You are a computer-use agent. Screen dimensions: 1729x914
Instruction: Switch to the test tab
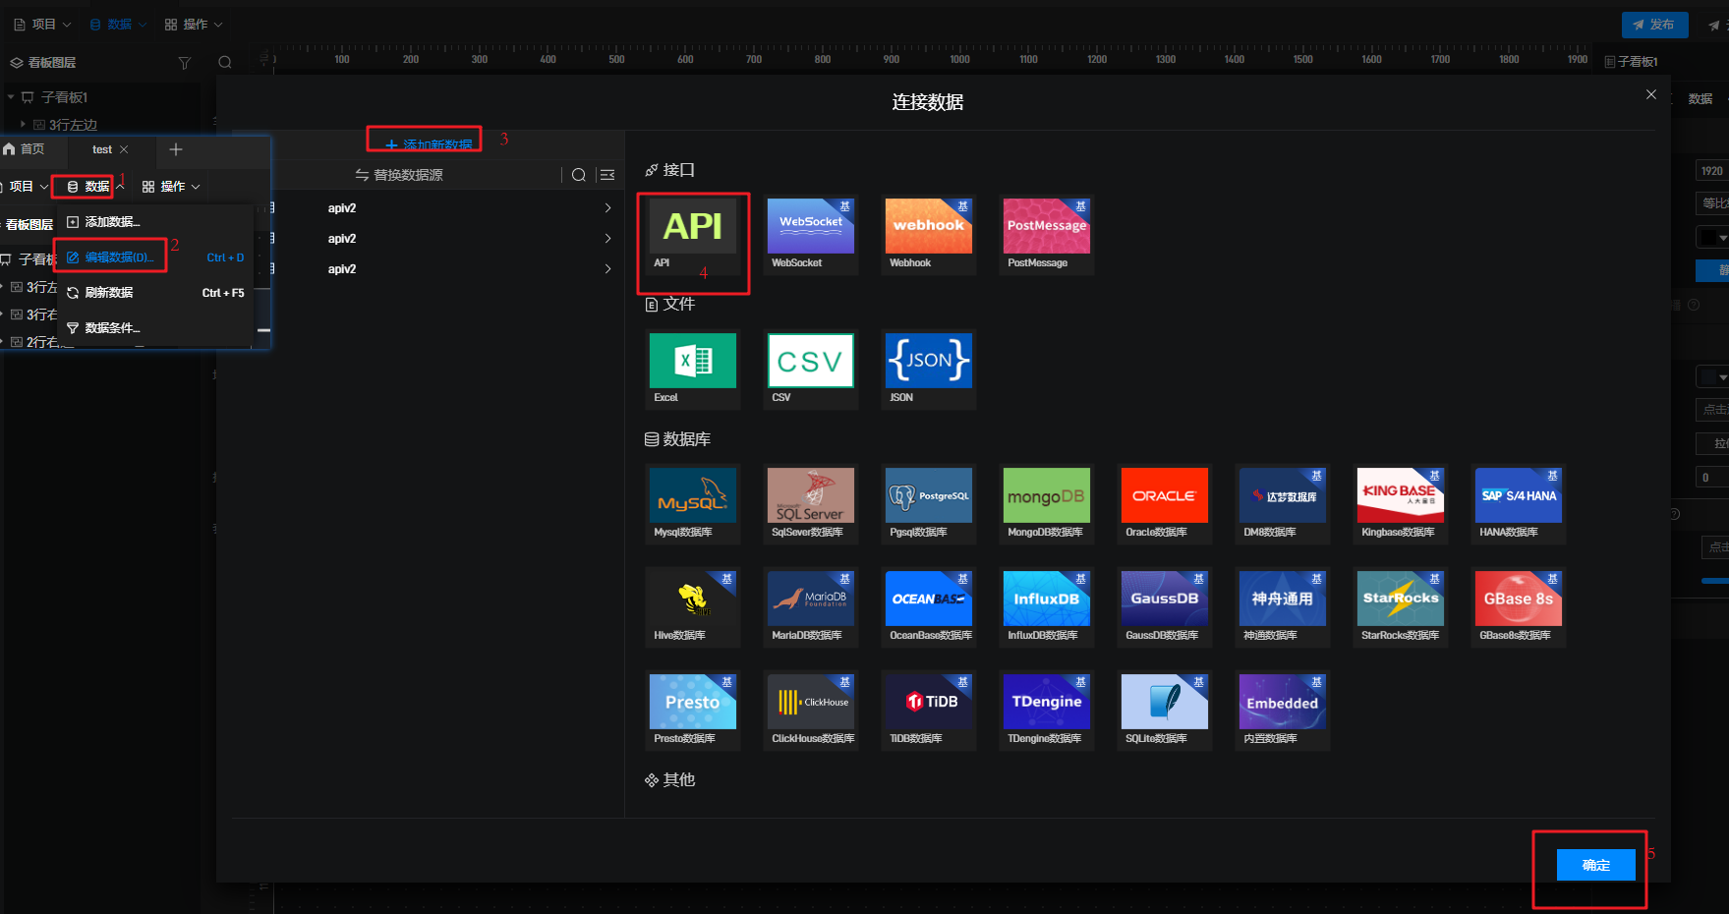(x=102, y=149)
